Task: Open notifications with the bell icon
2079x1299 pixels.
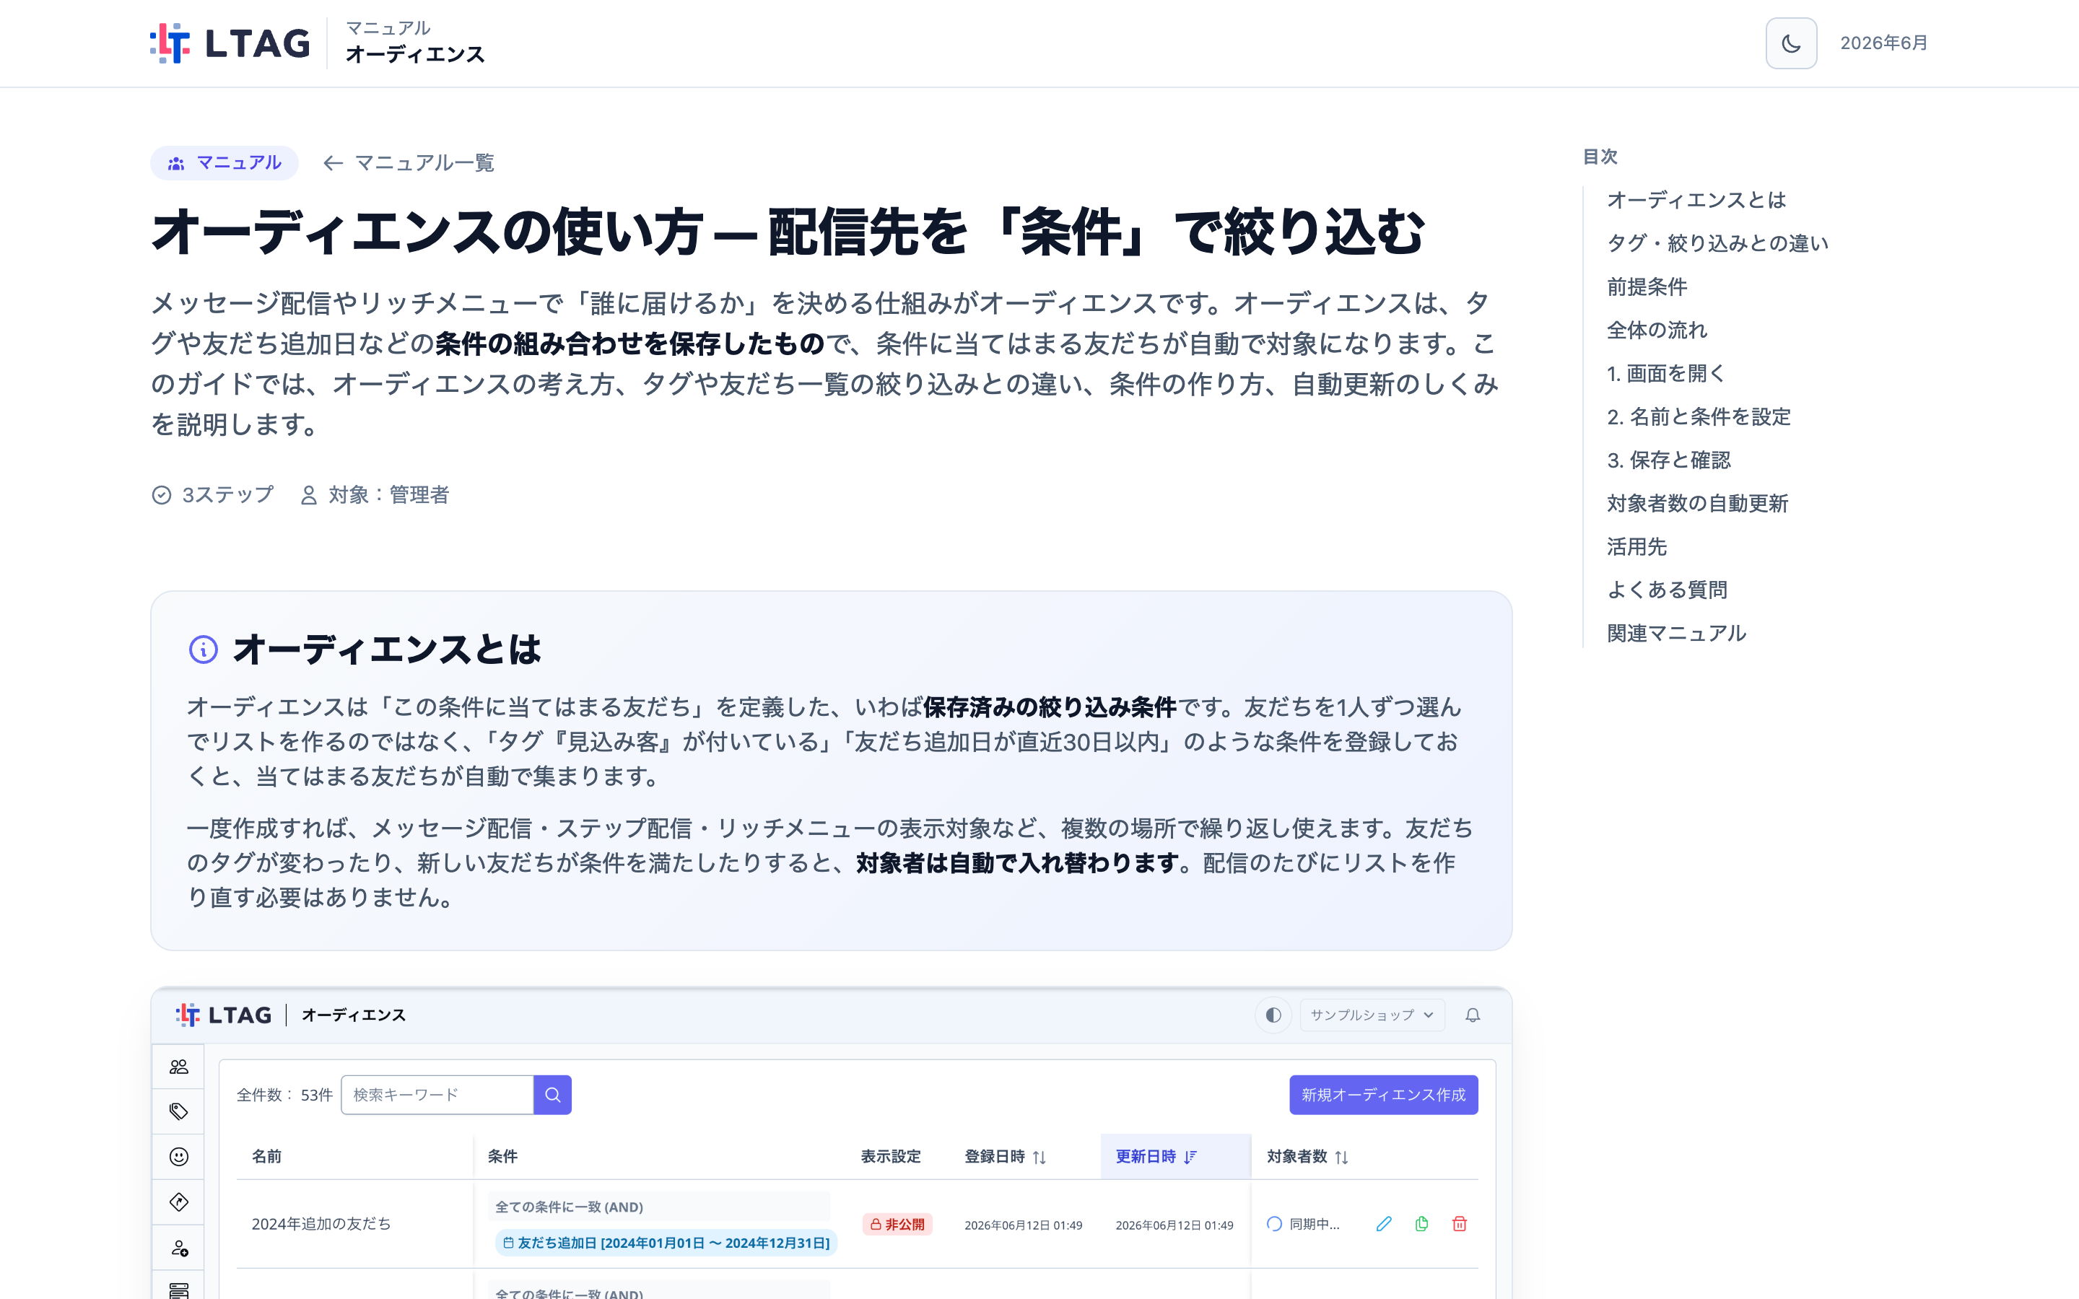Action: [x=1473, y=1015]
